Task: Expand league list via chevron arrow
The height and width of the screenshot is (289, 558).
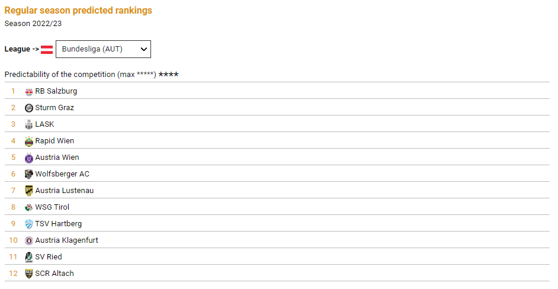Action: pos(144,50)
